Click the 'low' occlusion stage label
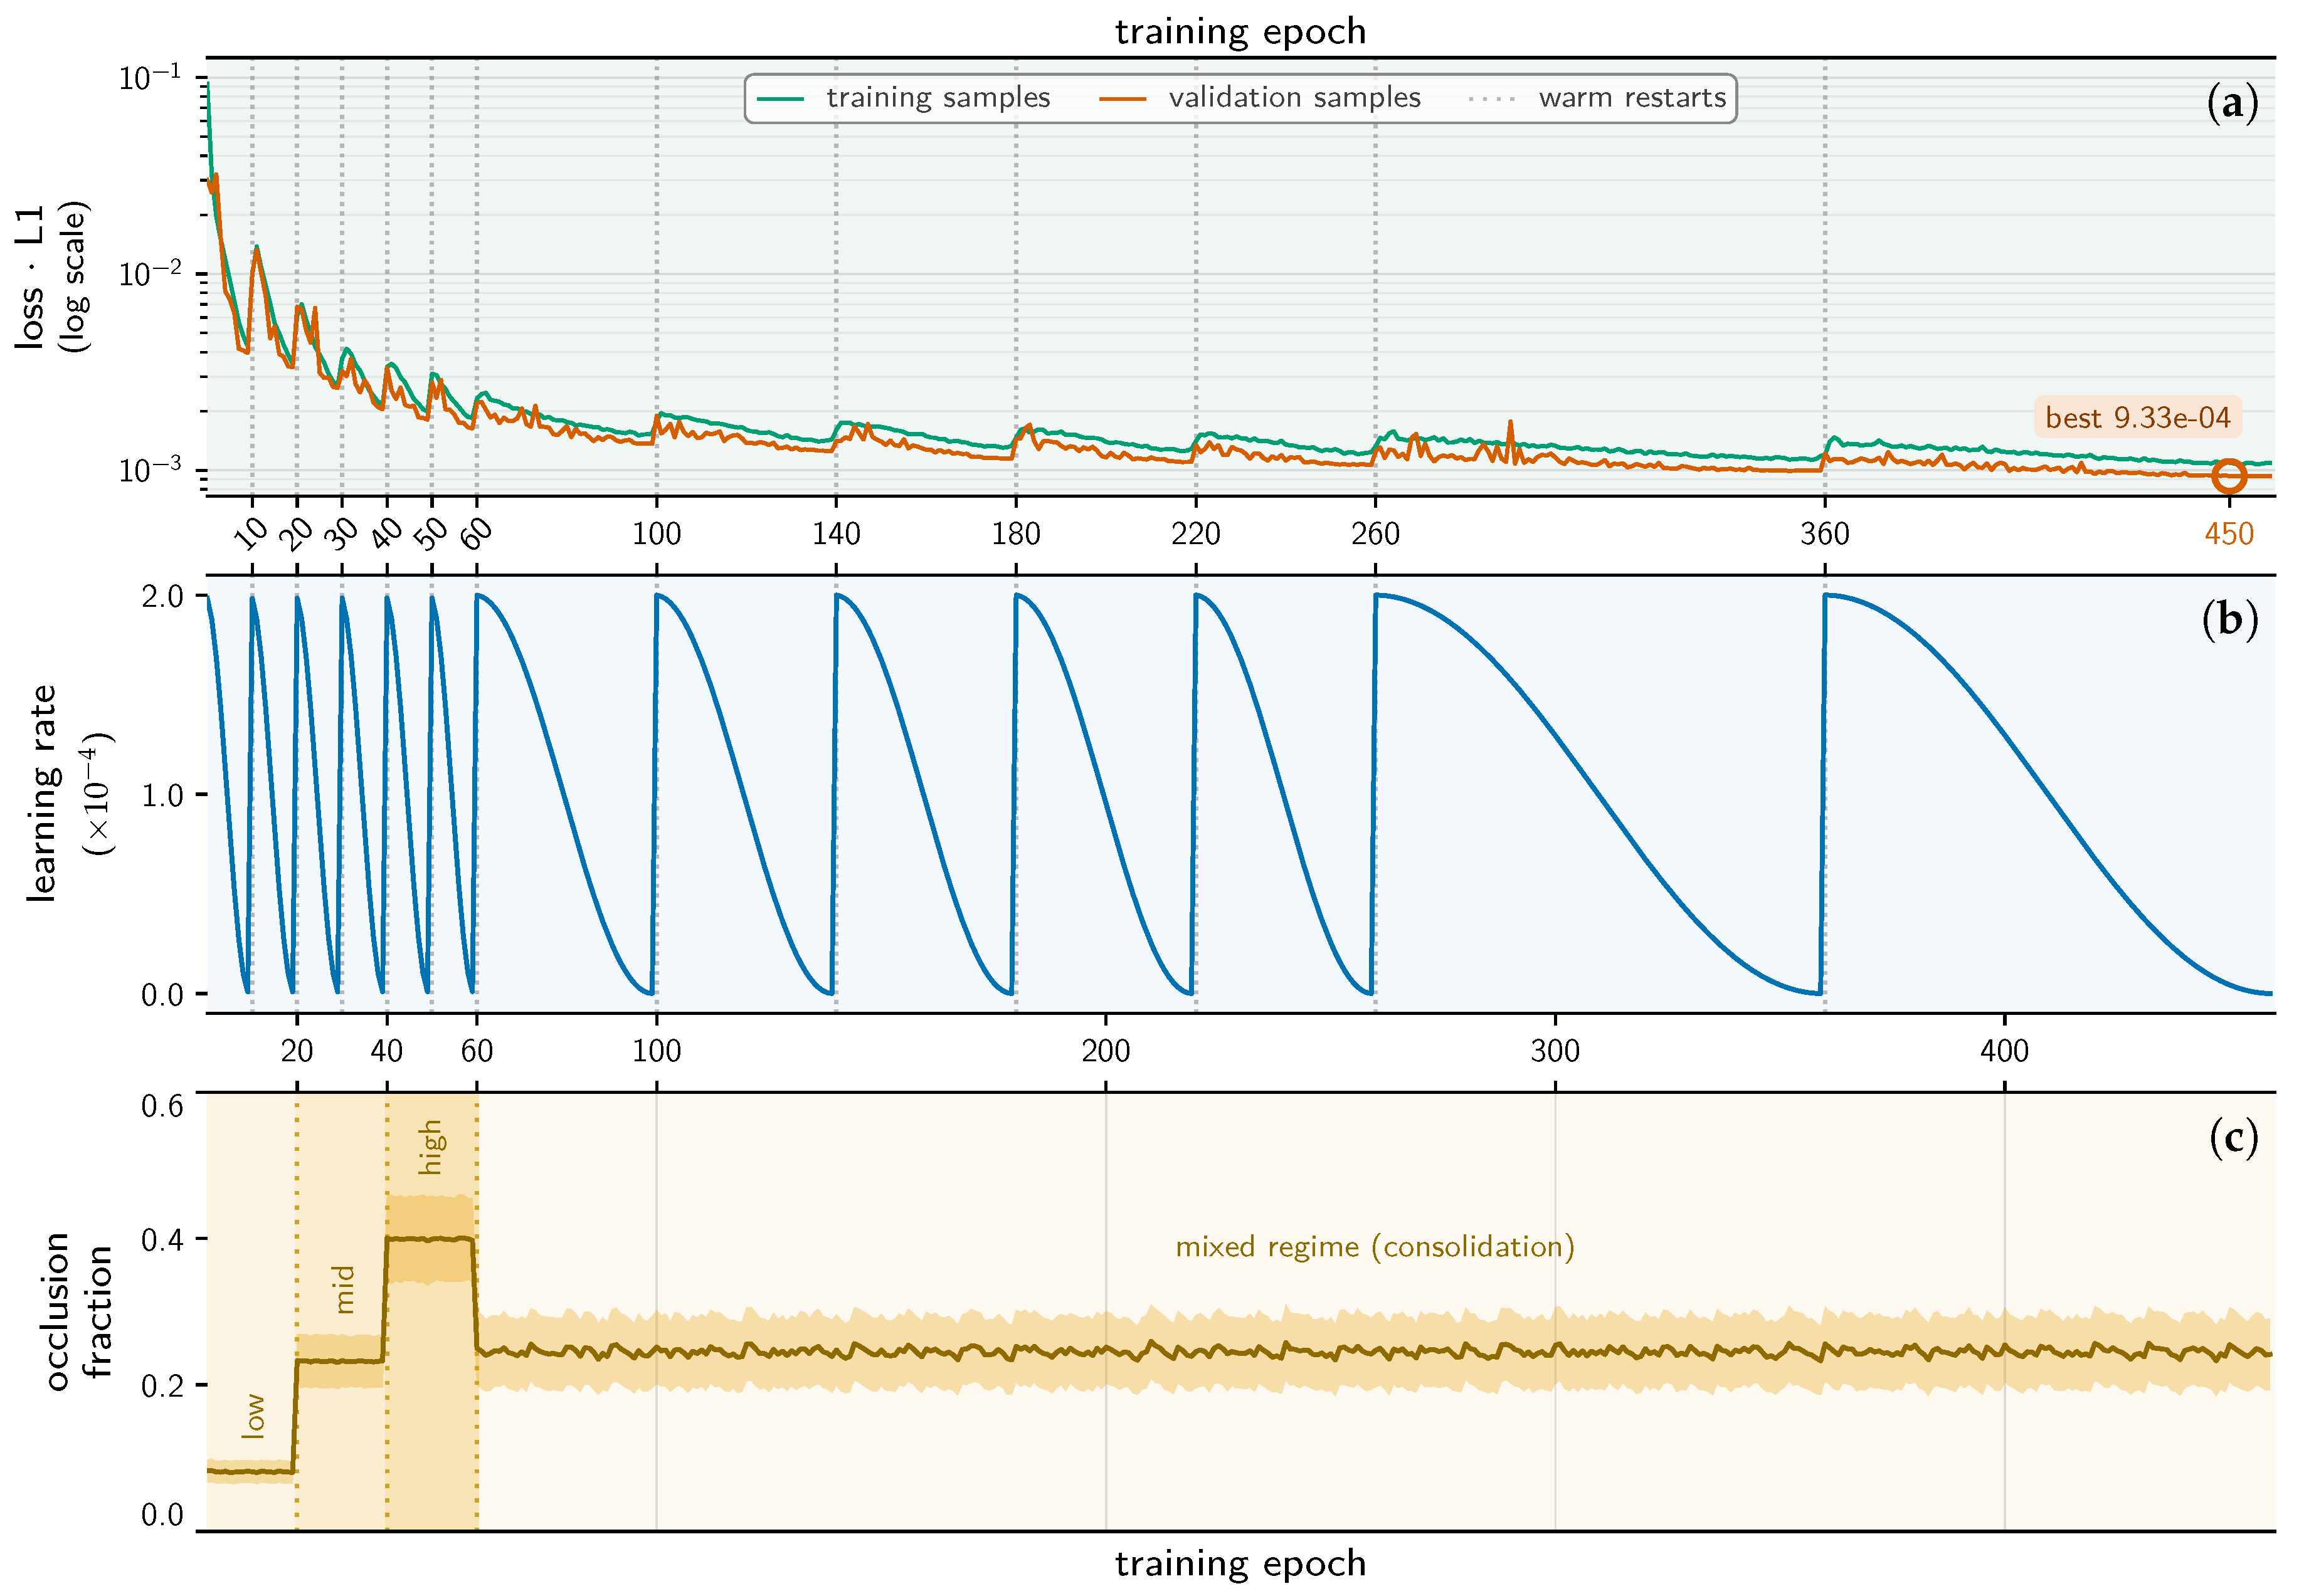 coord(254,1416)
